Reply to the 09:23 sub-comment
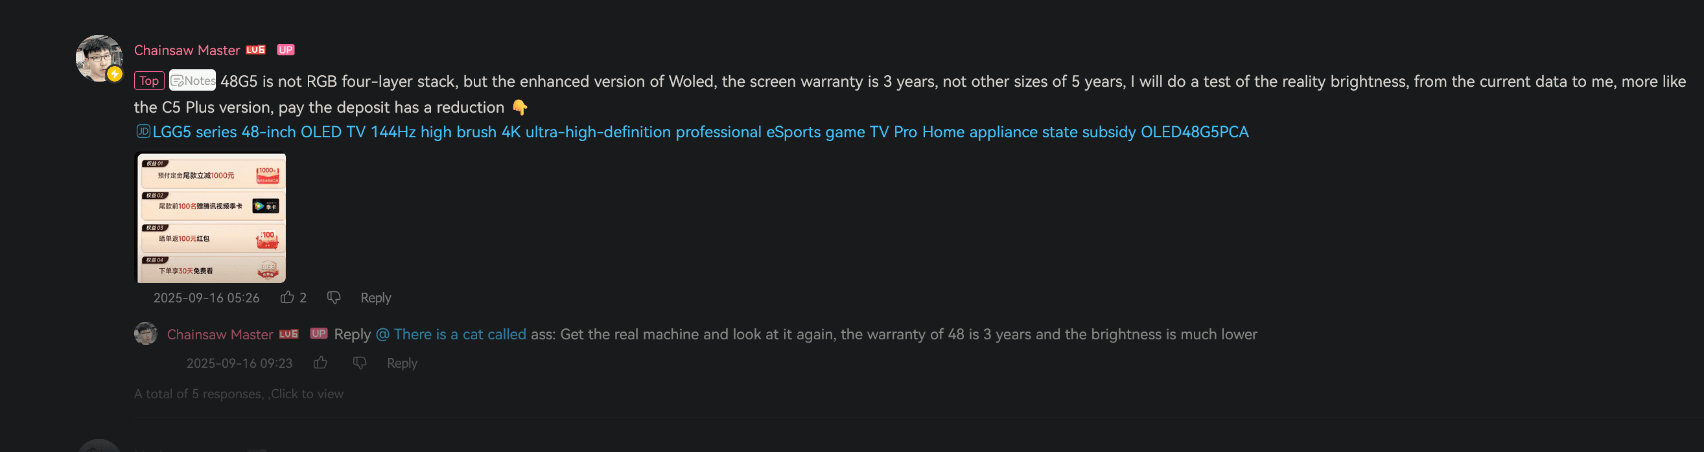 pyautogui.click(x=403, y=363)
